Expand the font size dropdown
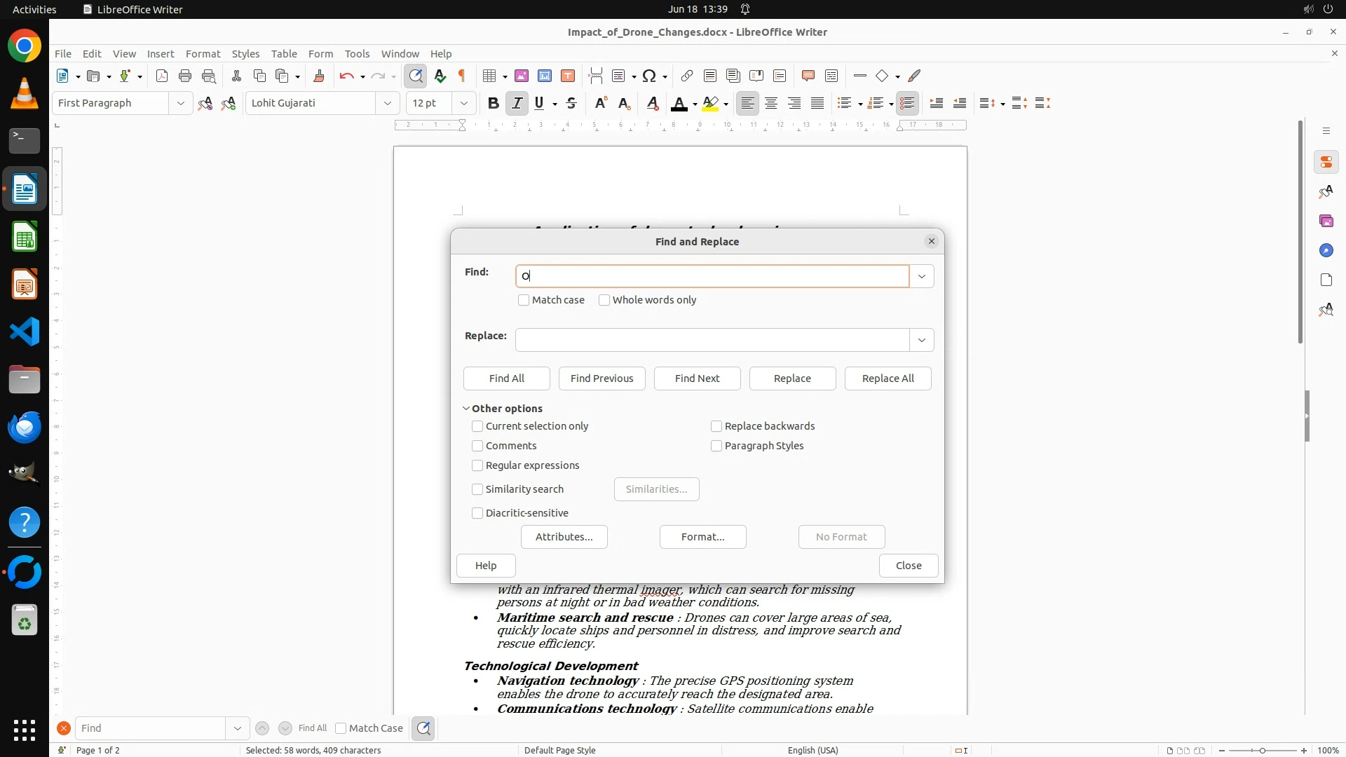1346x757 pixels. point(463,104)
